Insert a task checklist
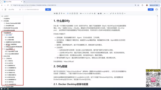161x90 pixels. coord(72,13)
